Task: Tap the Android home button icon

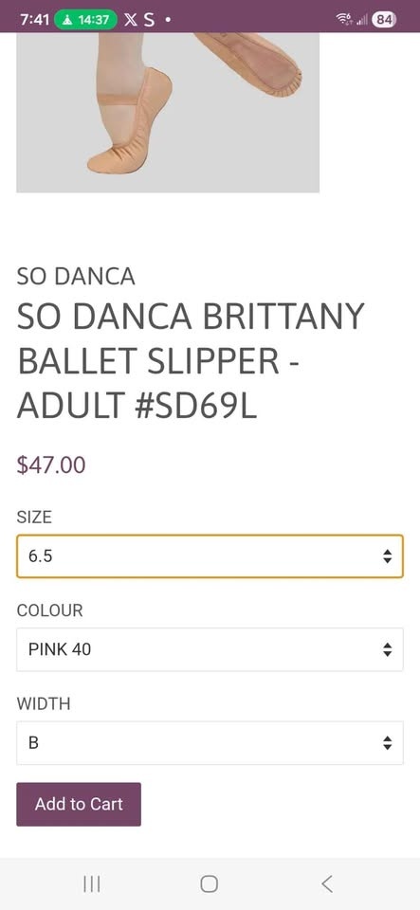Action: click(210, 883)
